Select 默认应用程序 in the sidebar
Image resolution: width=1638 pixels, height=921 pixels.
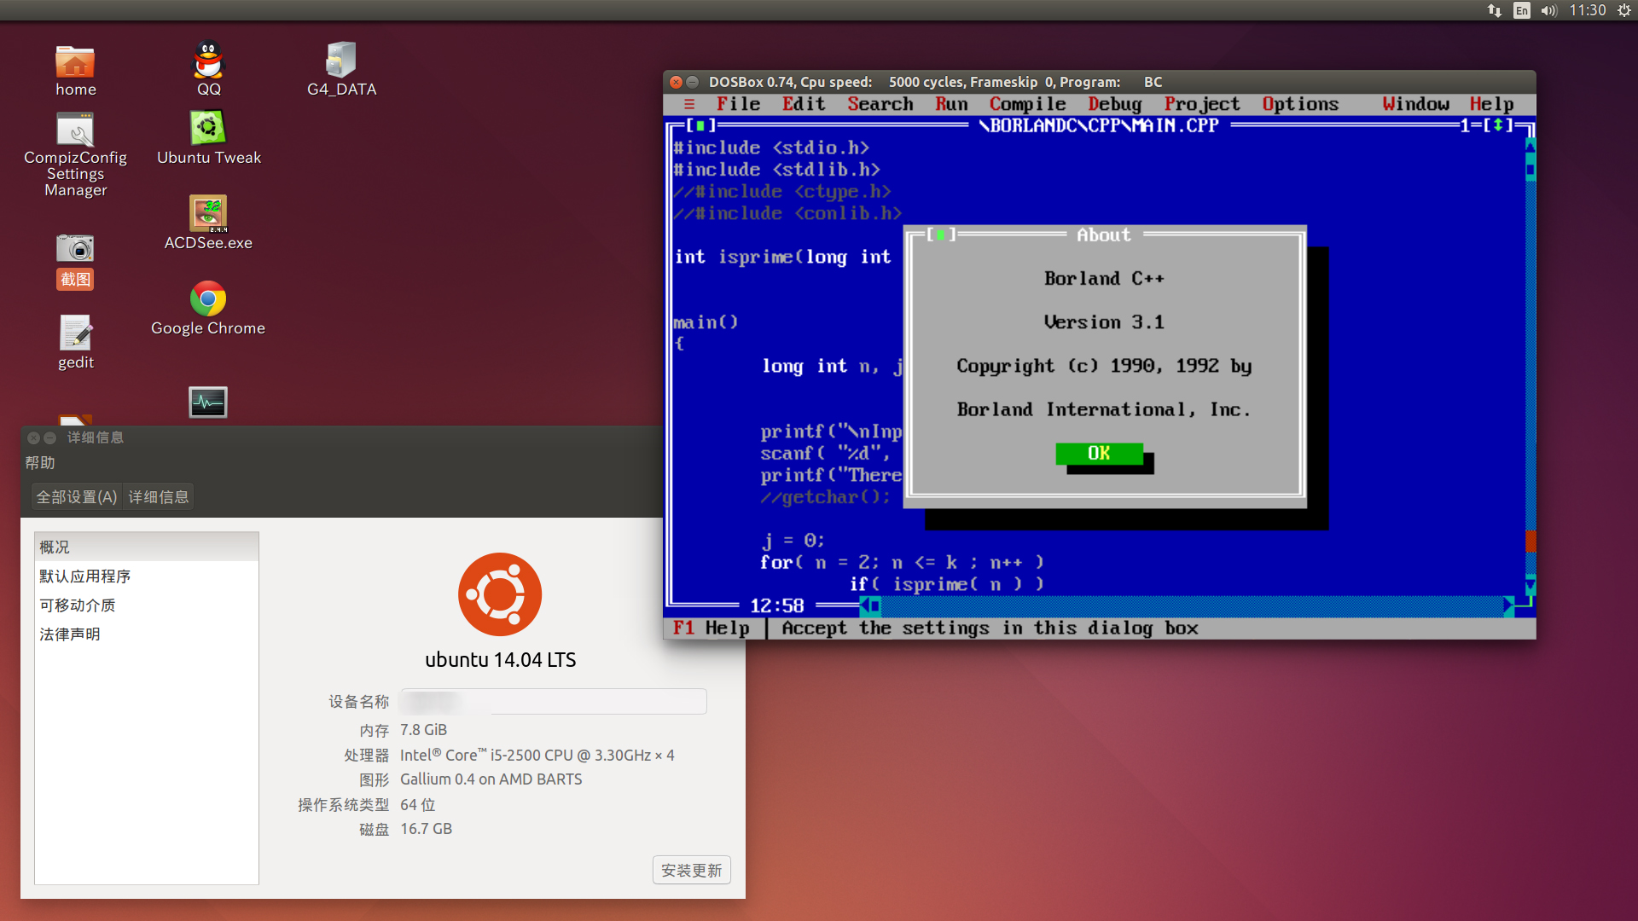147,576
